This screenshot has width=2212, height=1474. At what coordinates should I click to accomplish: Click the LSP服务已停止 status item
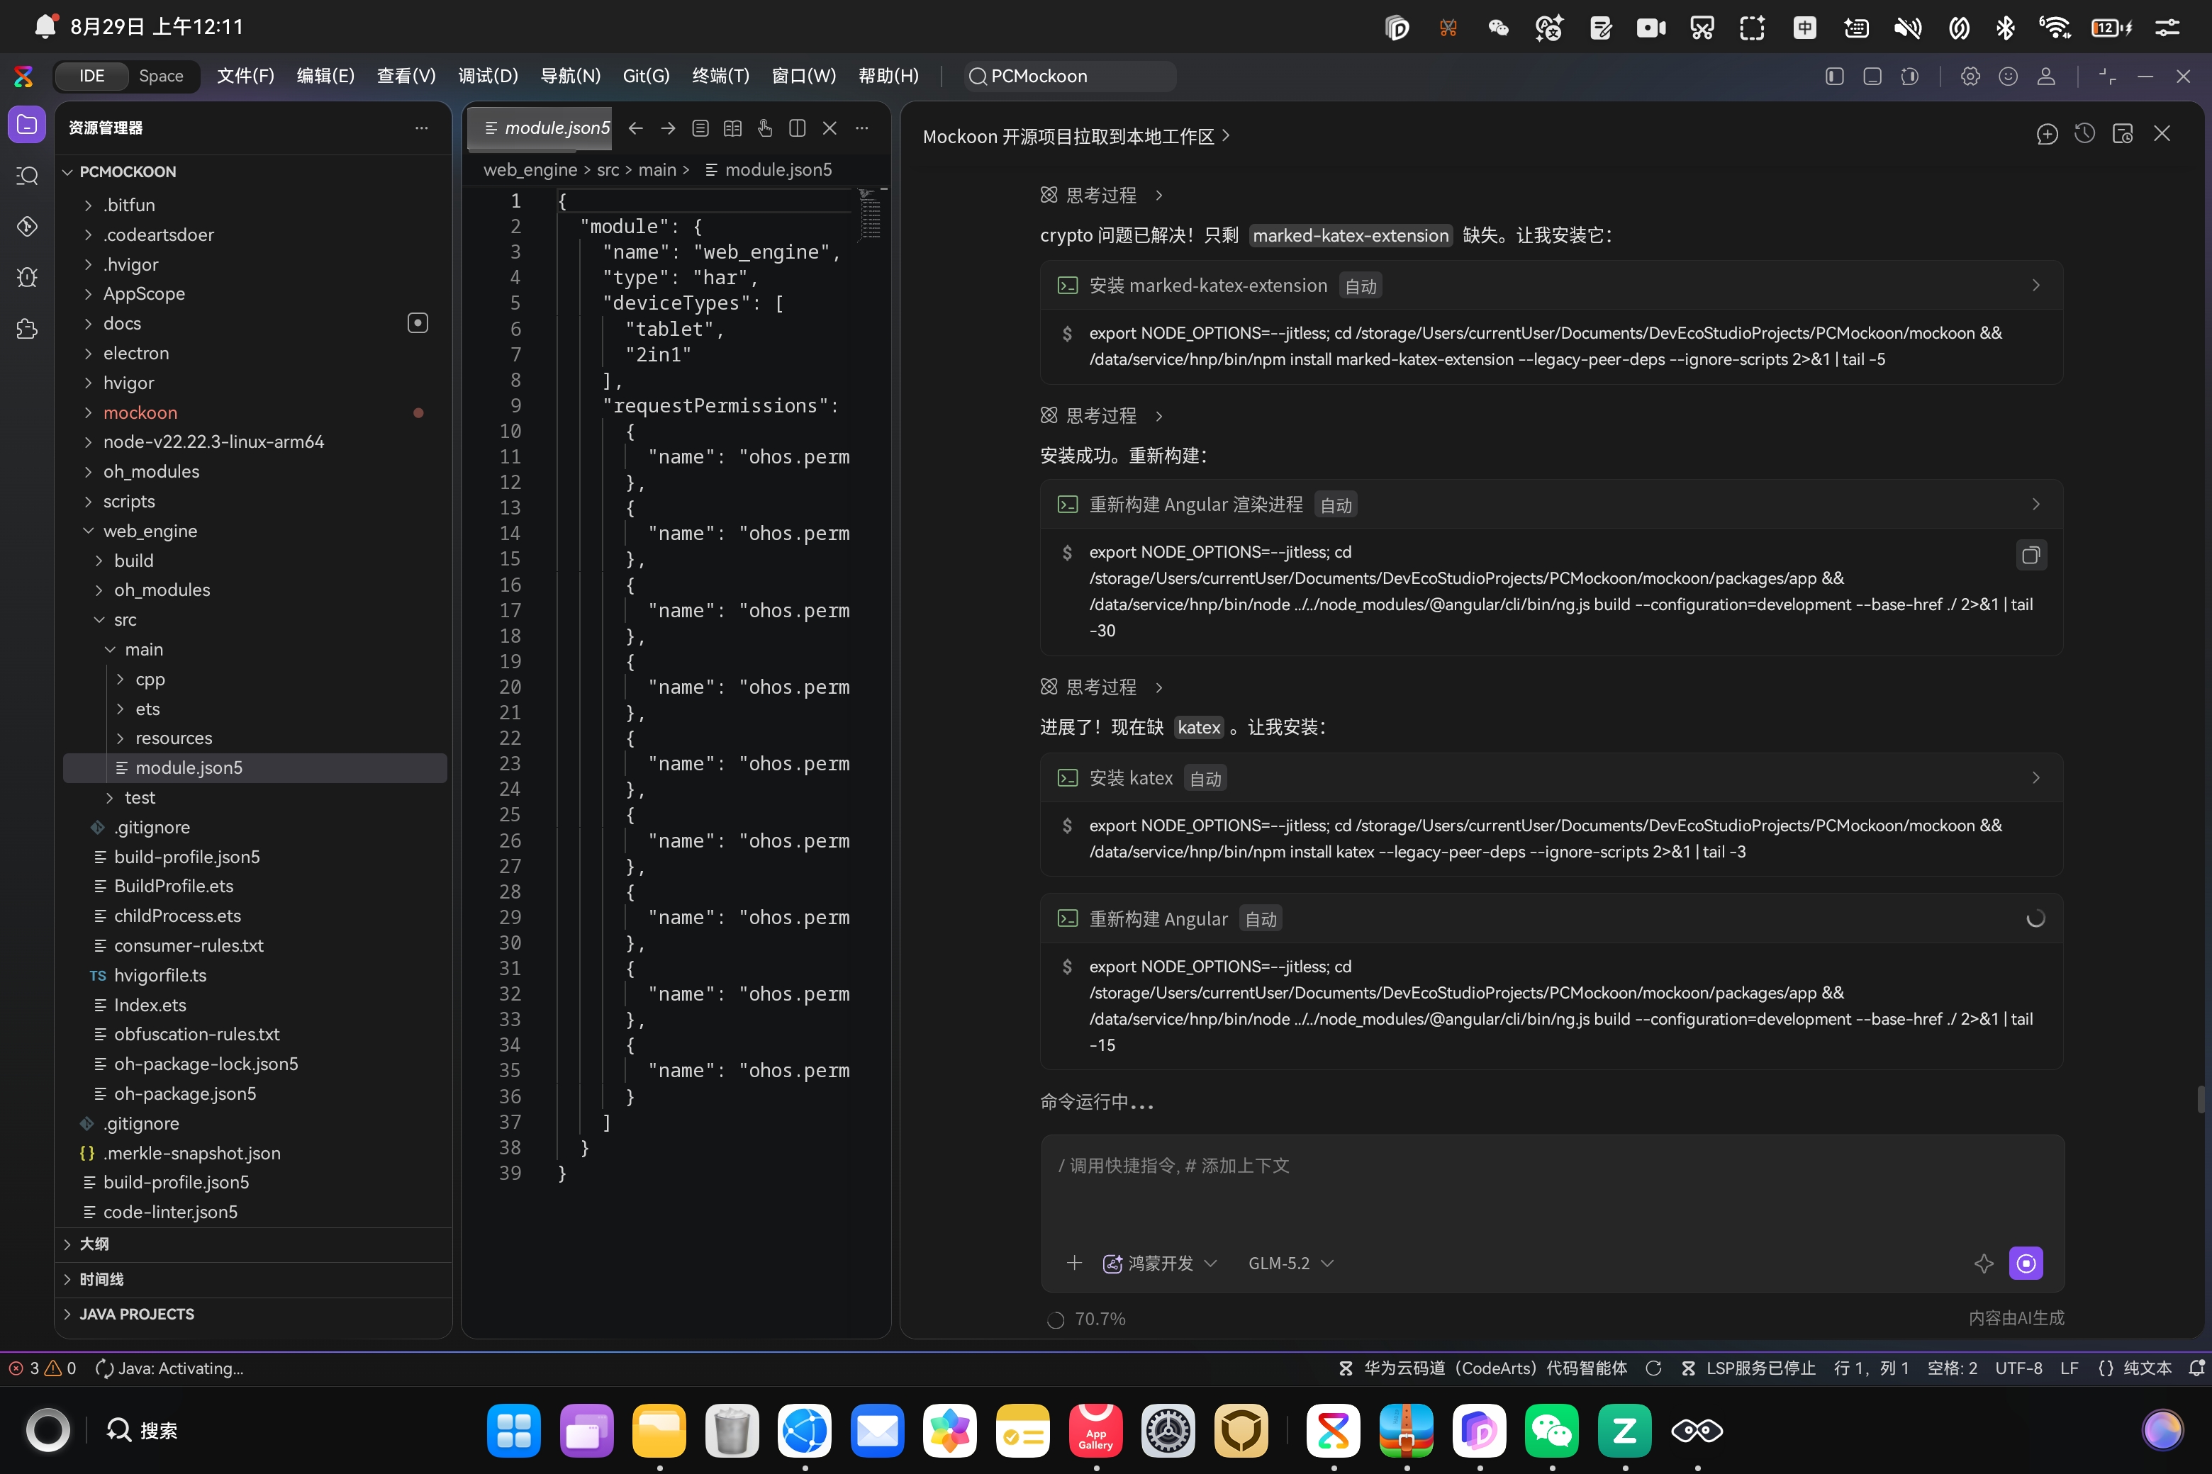tap(1748, 1368)
